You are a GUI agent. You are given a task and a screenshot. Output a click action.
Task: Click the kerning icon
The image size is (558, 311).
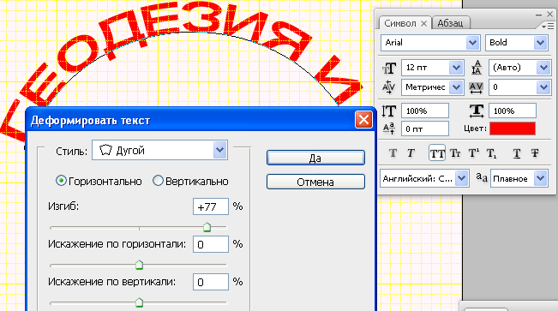click(388, 87)
